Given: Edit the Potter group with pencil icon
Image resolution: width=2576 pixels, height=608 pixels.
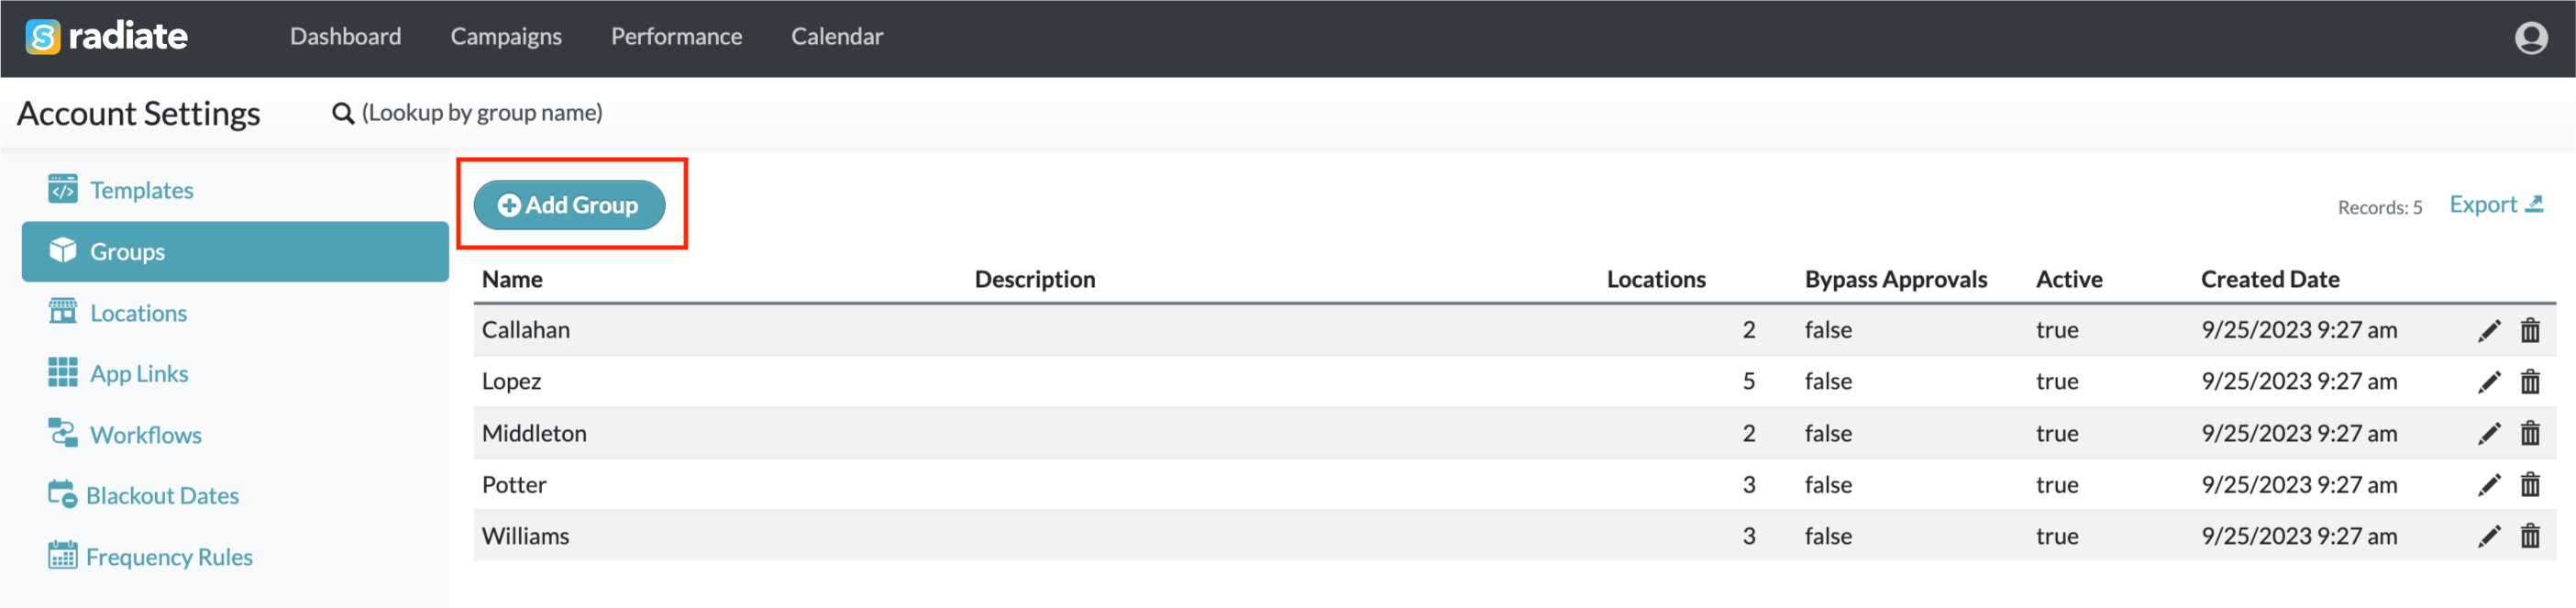Looking at the screenshot, I should [x=2490, y=485].
